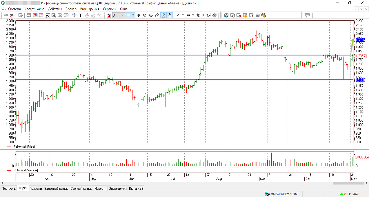Open the Расширения menu
This screenshot has height=197, width=369.
tap(90, 9)
